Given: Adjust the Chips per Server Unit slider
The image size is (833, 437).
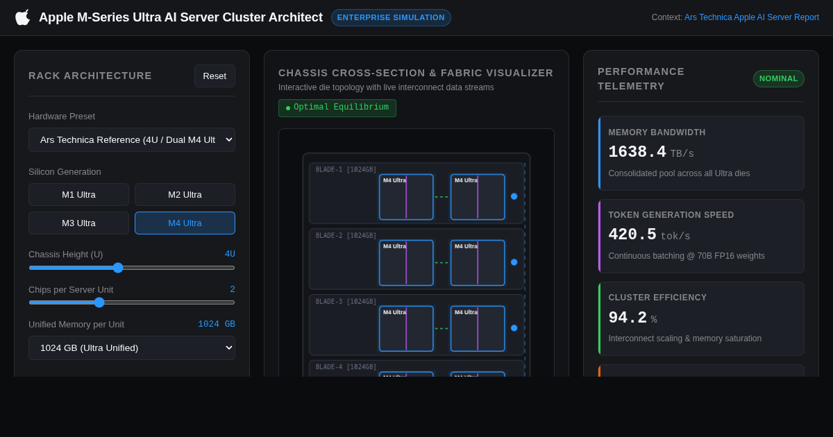Looking at the screenshot, I should [132, 302].
